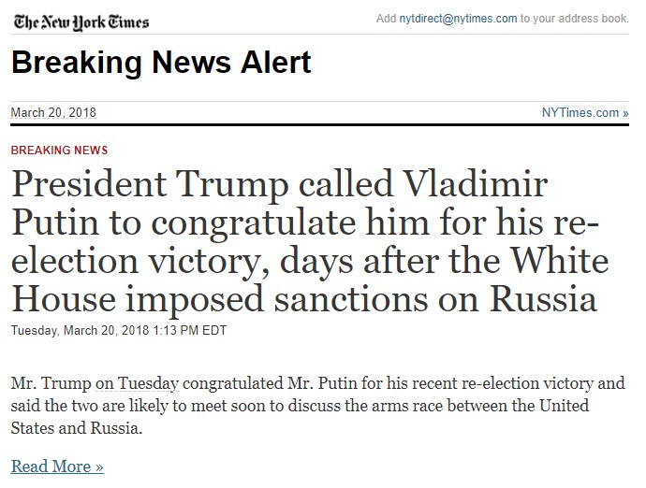646x488 pixels.
Task: Click the 1:13 PM EDT timestamp line
Action: point(119,330)
